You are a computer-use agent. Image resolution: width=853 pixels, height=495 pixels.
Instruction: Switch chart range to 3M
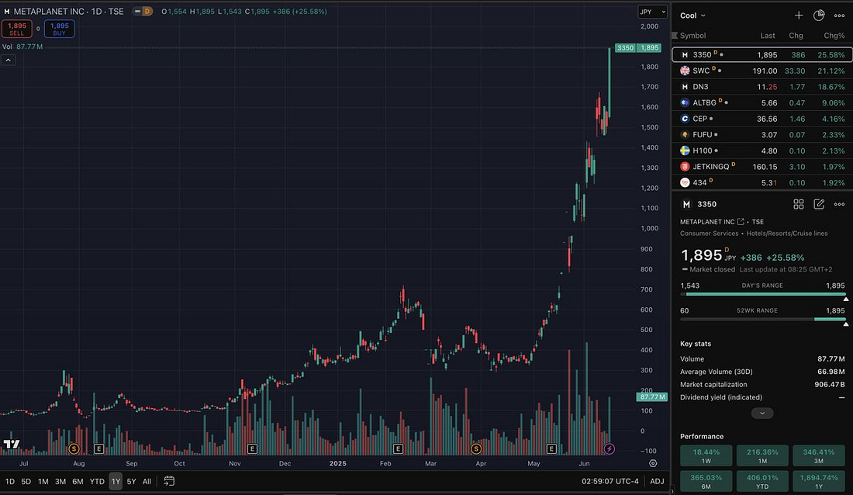tap(60, 481)
